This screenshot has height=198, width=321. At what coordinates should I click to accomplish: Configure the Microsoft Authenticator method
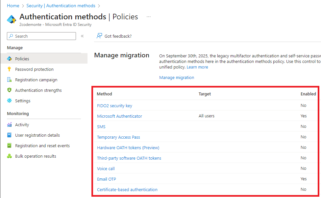click(x=119, y=116)
